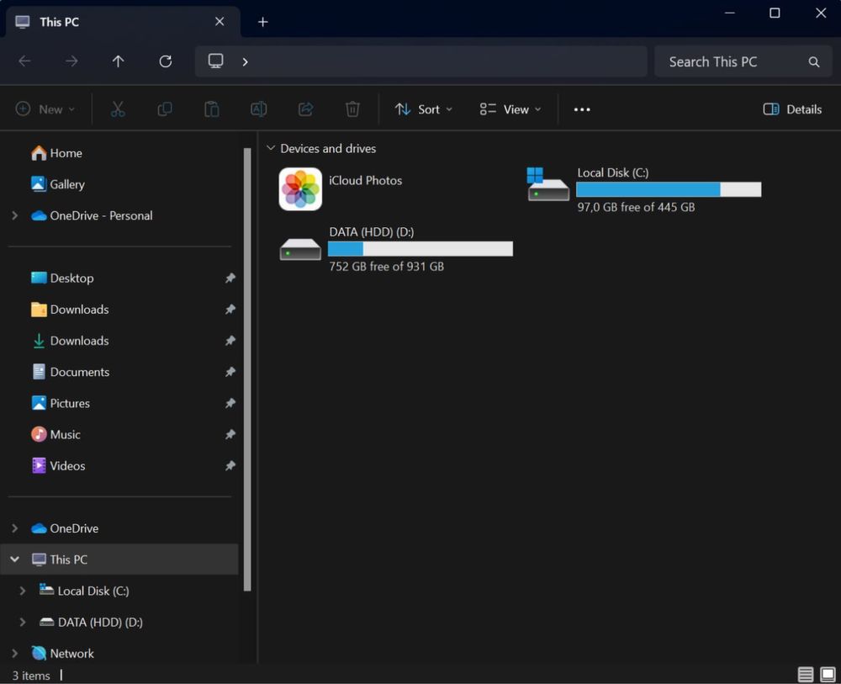The image size is (841, 684).
Task: Open the View dropdown menu
Action: coord(510,109)
